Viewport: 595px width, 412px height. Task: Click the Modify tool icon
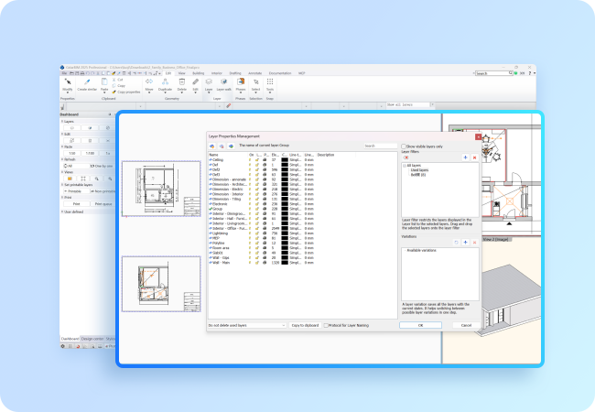[x=67, y=81]
